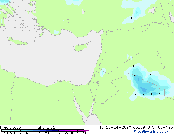The image size is (174, 134).
Task: Click legend label '10'
Action: [x=34, y=133]
